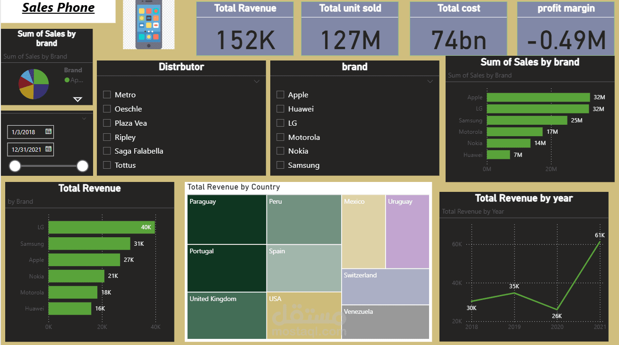The height and width of the screenshot is (345, 619).
Task: Click the 30K point for 2018
Action: tap(472, 301)
